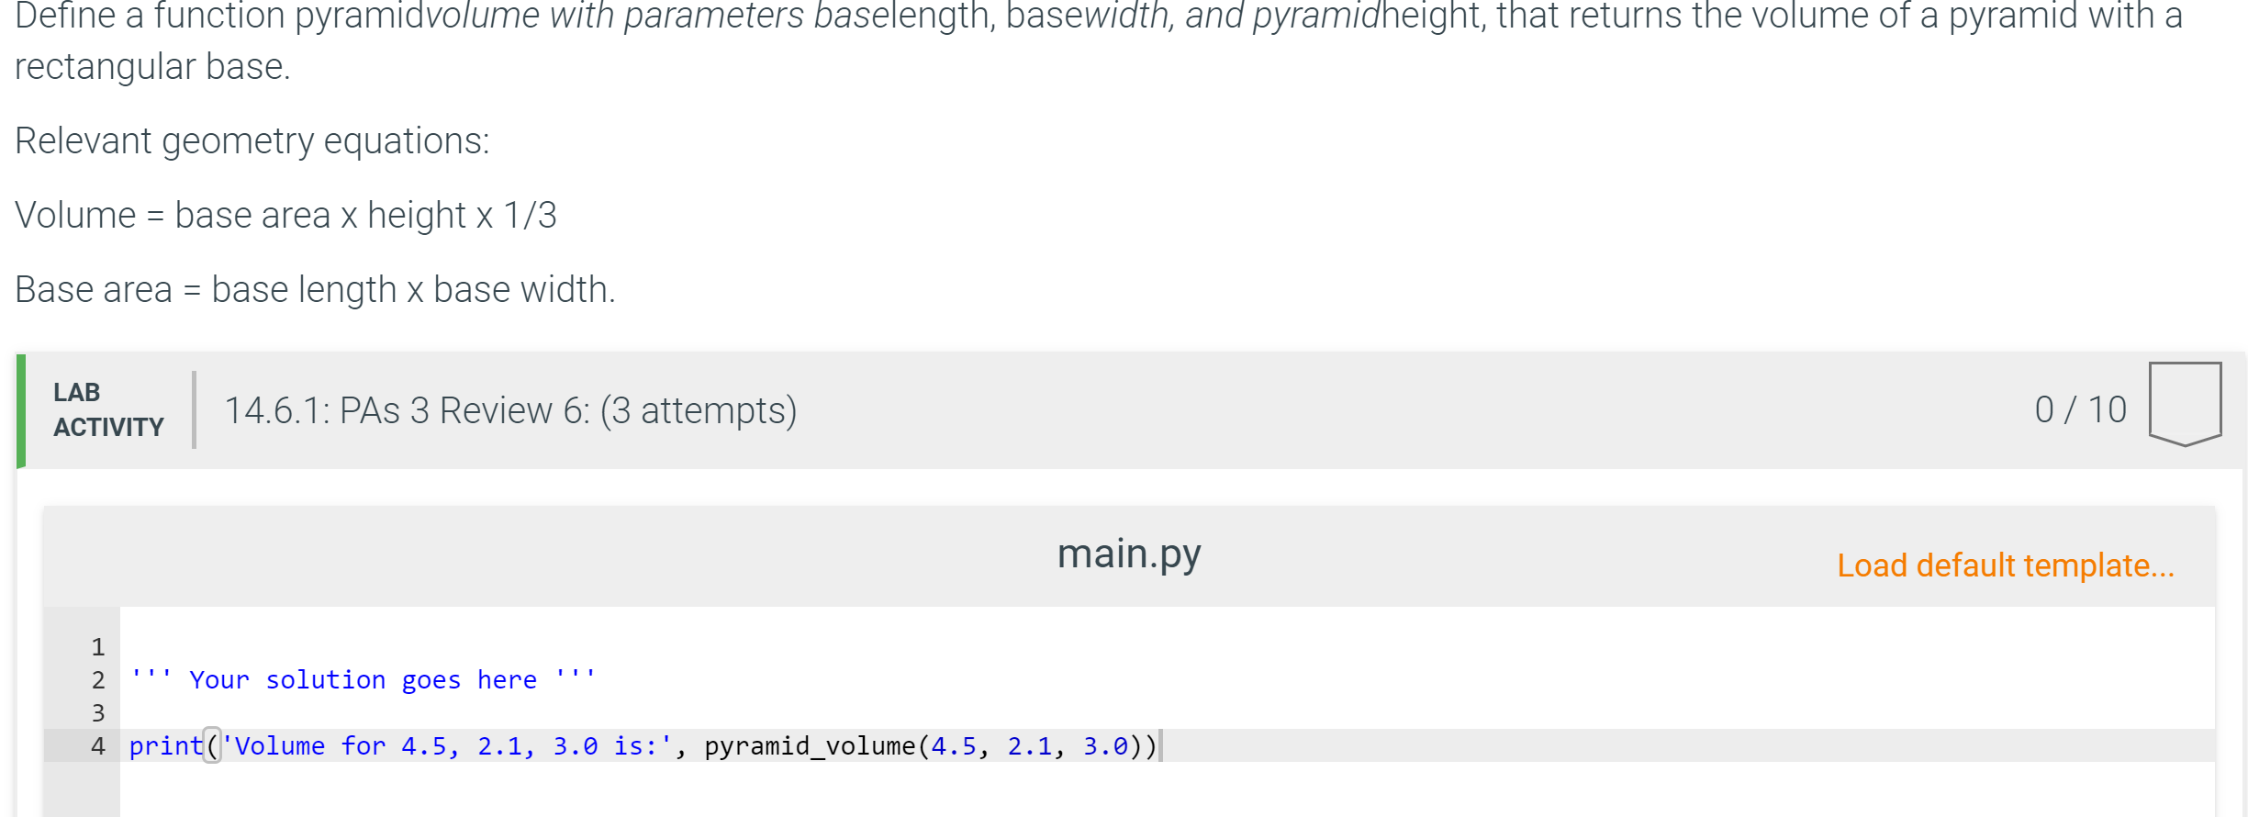Click the 'Your solution goes here' comment

363,680
